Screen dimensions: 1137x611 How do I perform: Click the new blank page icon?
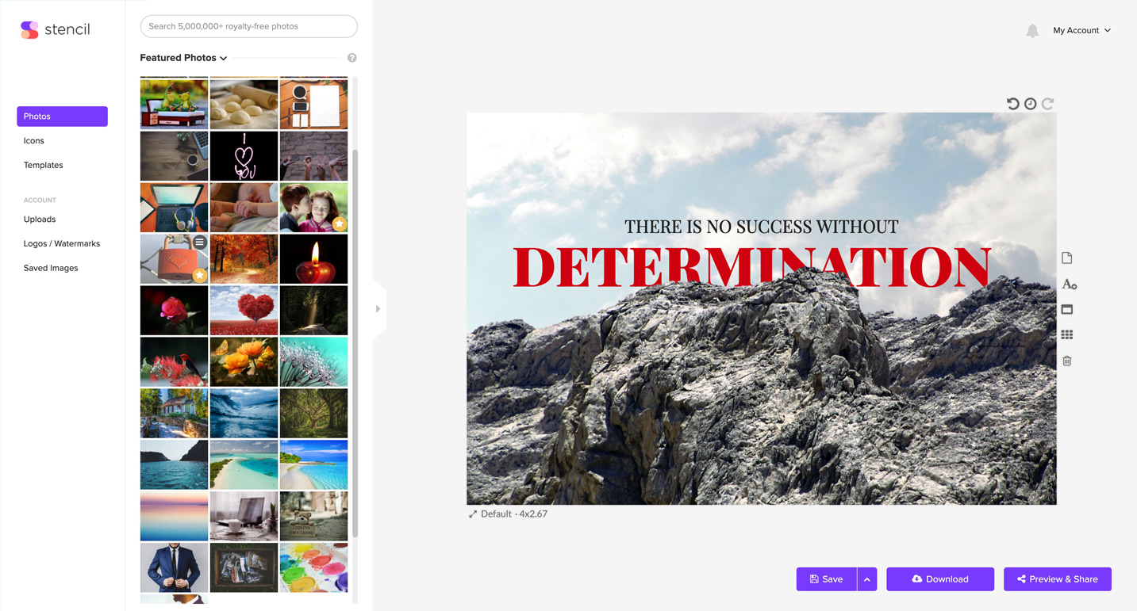1067,258
